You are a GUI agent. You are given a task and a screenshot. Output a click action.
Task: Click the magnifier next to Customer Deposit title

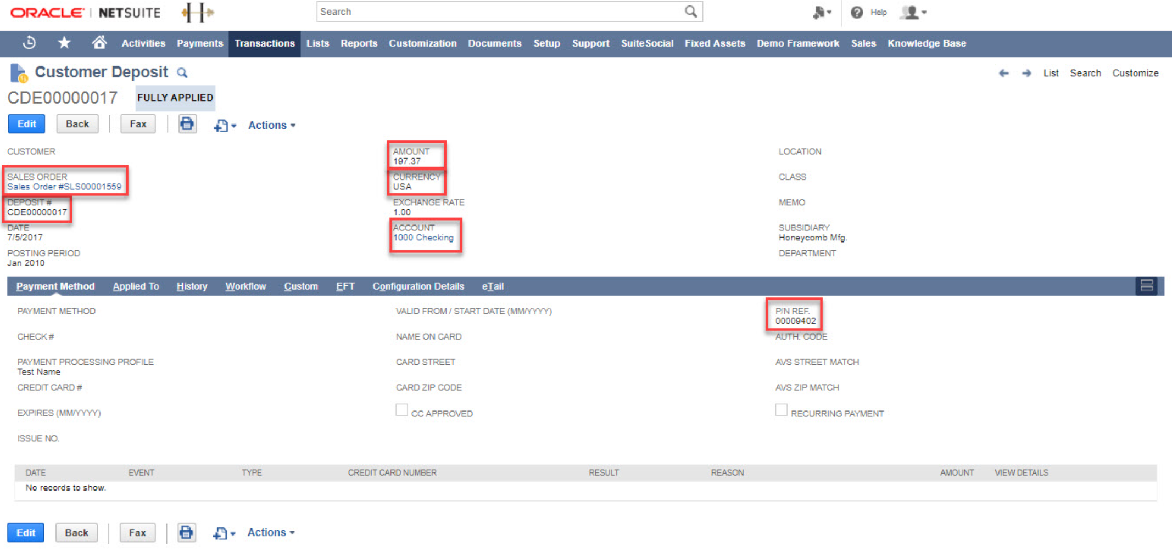coord(182,73)
